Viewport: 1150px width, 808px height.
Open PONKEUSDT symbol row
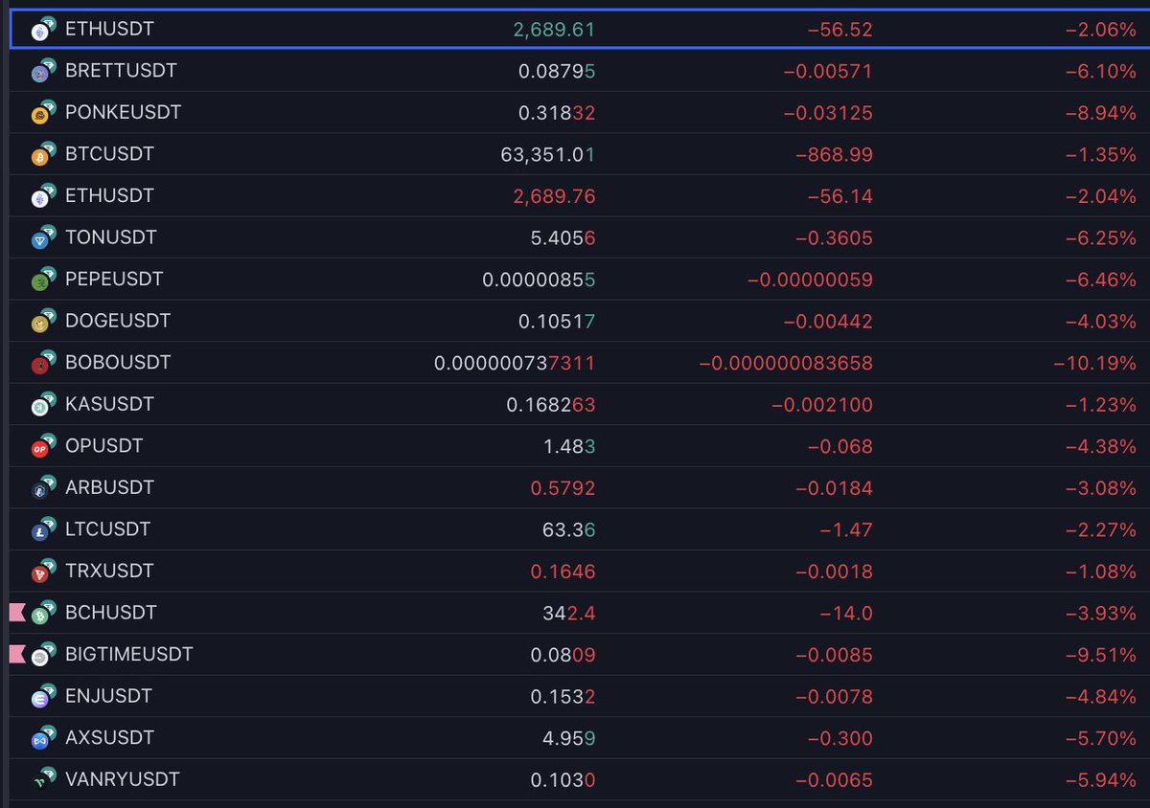[x=579, y=113]
